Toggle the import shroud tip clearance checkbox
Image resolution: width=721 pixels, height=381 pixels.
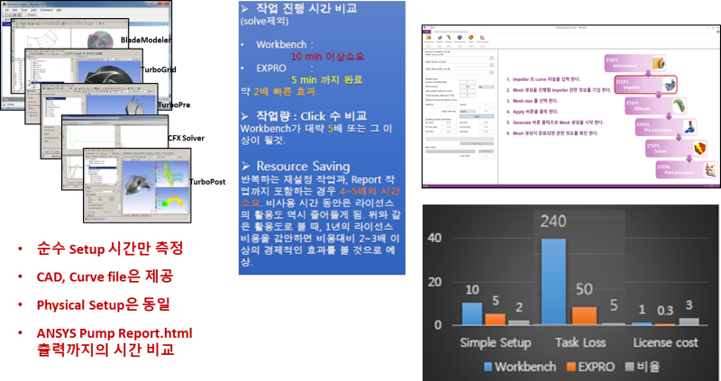[426, 100]
